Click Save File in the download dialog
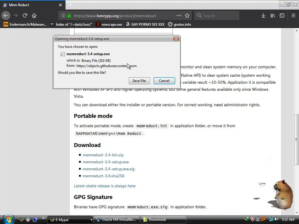 [x=139, y=81]
